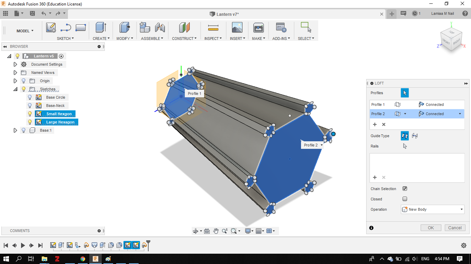The height and width of the screenshot is (264, 471).
Task: Click the Redo arrow icon
Action: coord(58,13)
